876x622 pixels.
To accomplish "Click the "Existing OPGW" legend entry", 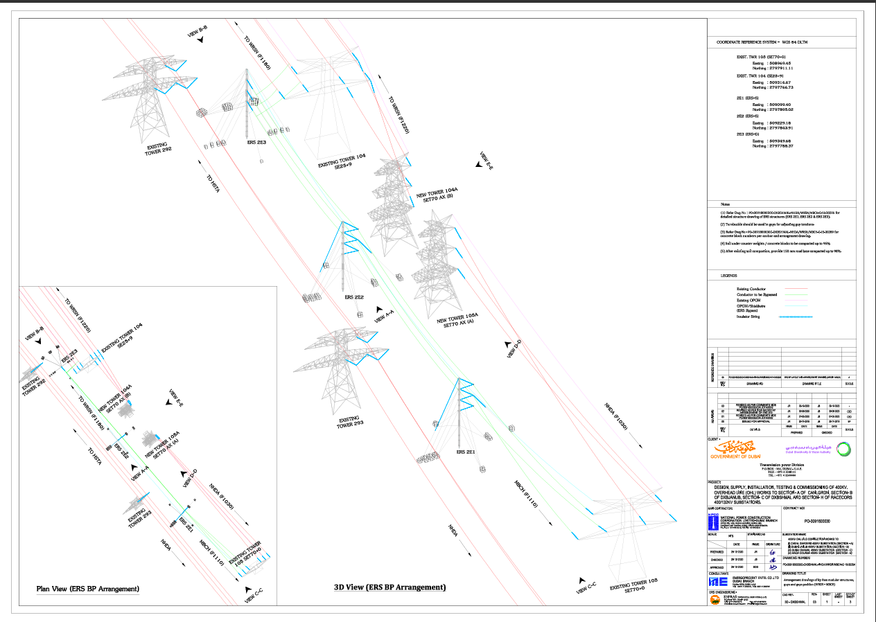I will [x=748, y=300].
